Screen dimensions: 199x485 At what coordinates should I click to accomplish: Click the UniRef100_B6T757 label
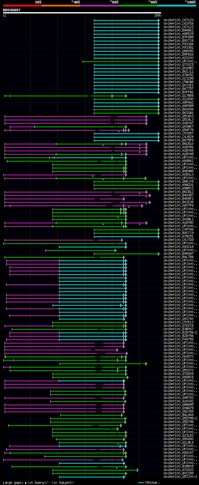click(178, 89)
